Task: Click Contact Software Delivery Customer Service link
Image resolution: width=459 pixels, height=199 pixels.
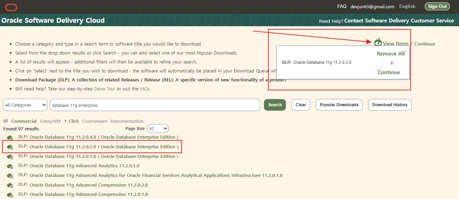Action: [x=399, y=21]
